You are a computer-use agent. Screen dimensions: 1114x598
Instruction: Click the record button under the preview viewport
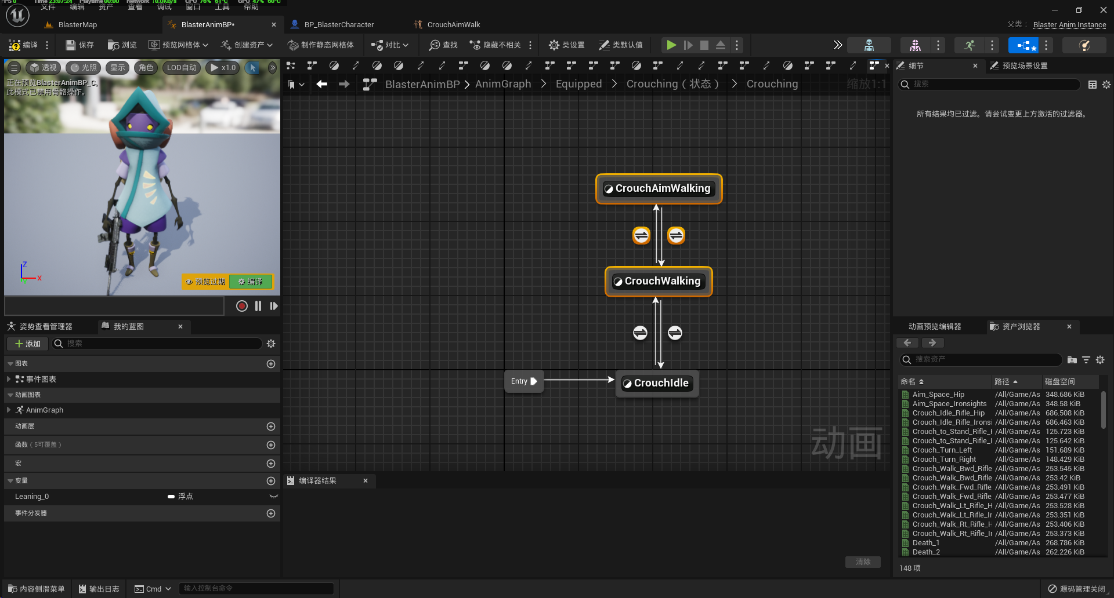coord(242,306)
